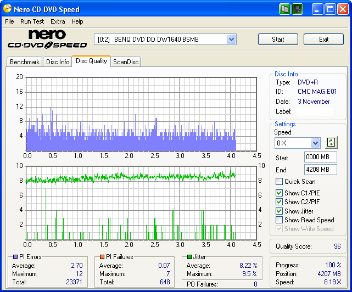Viewport: 352px width, 292px height.
Task: Close the Nero CD-DVD Speed window
Action: [343, 9]
